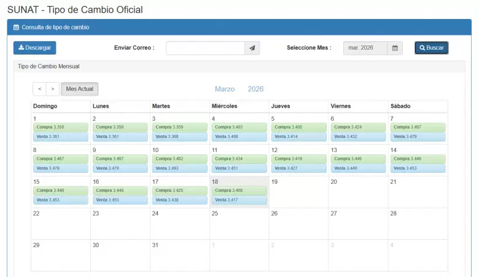Image resolution: width=479 pixels, height=277 pixels.
Task: Click Venta 3.414 on Thursday 5
Action: 299,137
